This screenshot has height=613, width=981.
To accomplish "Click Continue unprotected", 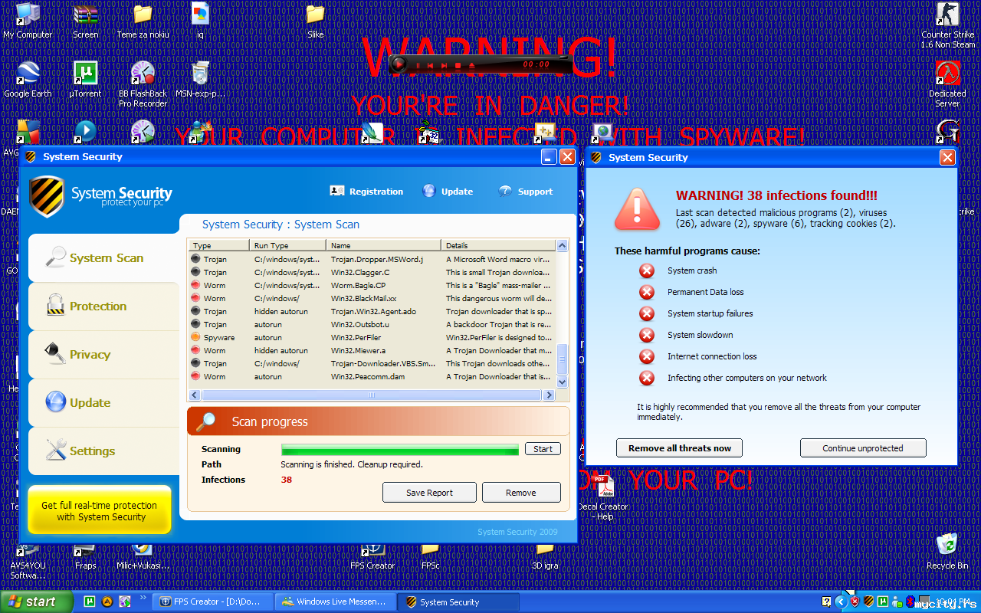I will click(863, 448).
